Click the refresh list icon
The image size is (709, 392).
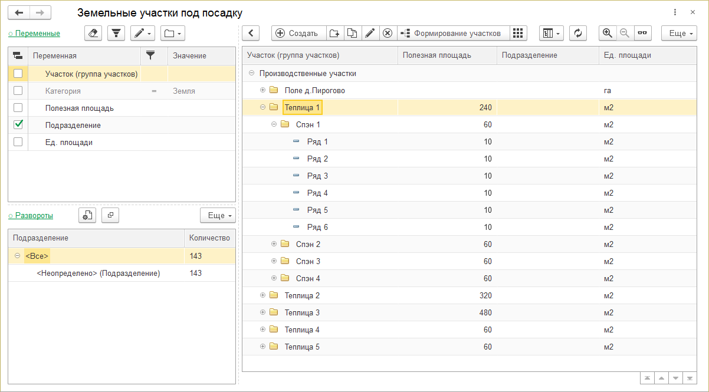point(577,34)
